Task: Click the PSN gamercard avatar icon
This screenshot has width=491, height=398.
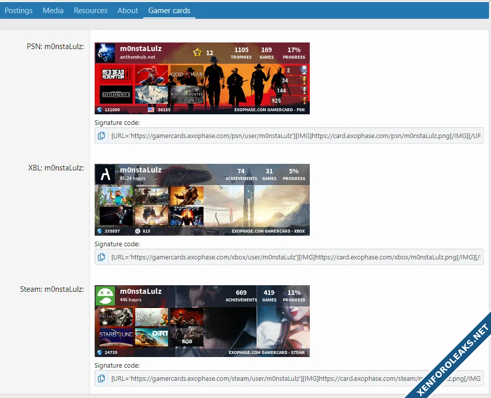Action: (105, 53)
